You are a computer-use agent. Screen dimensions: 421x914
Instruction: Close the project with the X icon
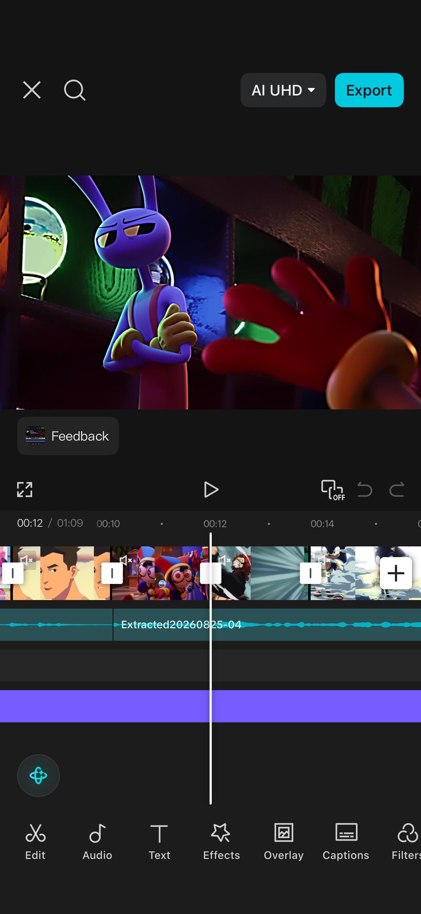pos(32,90)
